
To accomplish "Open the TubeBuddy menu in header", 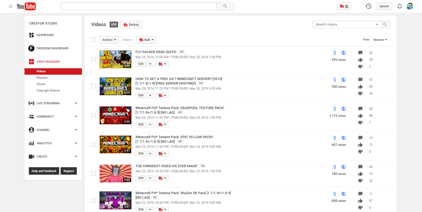I will tap(344, 6).
